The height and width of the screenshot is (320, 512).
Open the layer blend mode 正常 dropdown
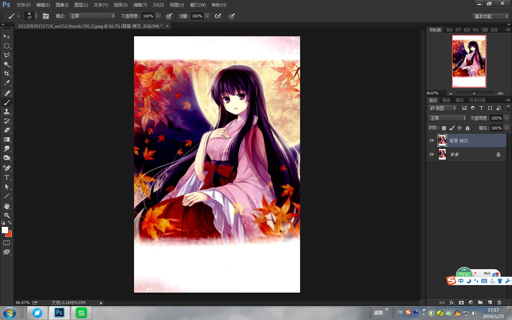click(x=447, y=118)
